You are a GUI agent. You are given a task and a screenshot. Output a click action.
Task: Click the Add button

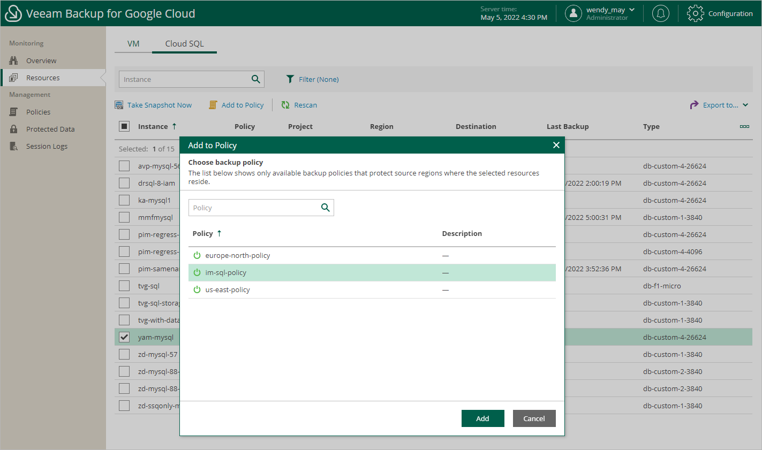[x=483, y=418]
